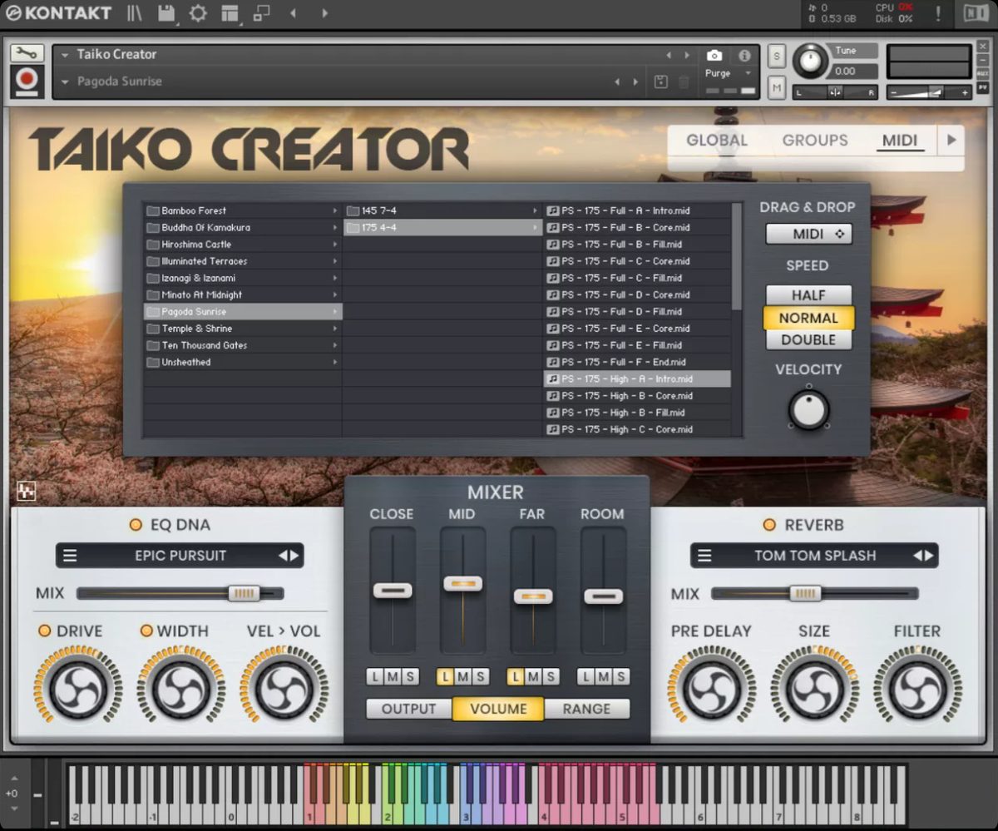
Task: Set speed to DOUBLE
Action: click(x=808, y=339)
